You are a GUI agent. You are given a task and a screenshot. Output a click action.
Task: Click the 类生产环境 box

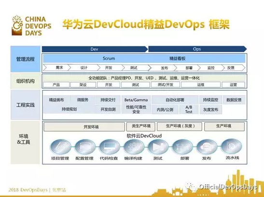pyautogui.click(x=141, y=127)
